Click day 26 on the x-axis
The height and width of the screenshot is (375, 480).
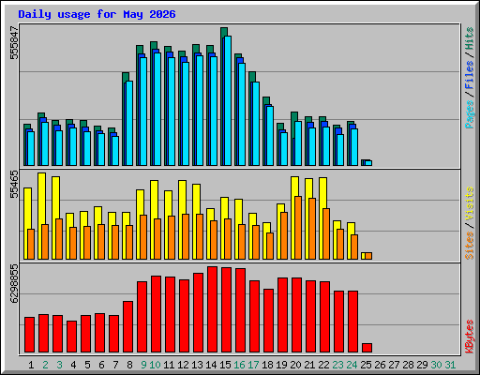pos(381,365)
